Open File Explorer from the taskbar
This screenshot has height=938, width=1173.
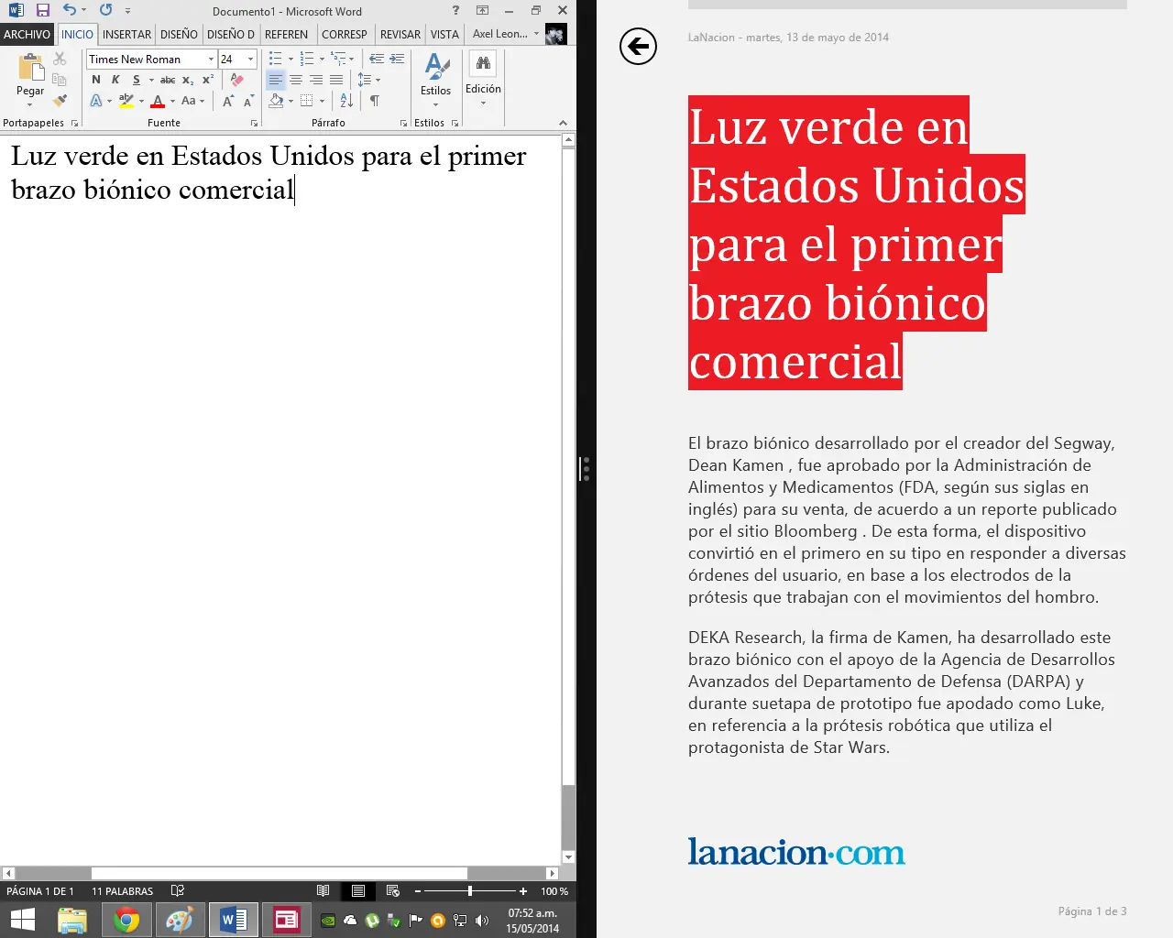(x=72, y=920)
